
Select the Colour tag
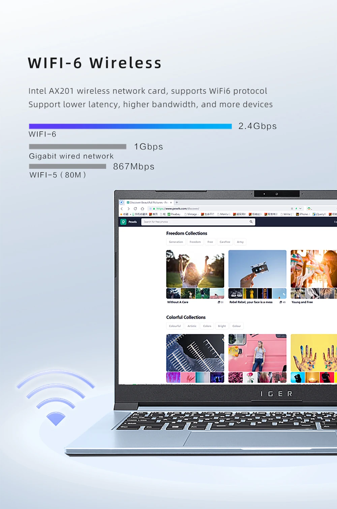pos(237,326)
